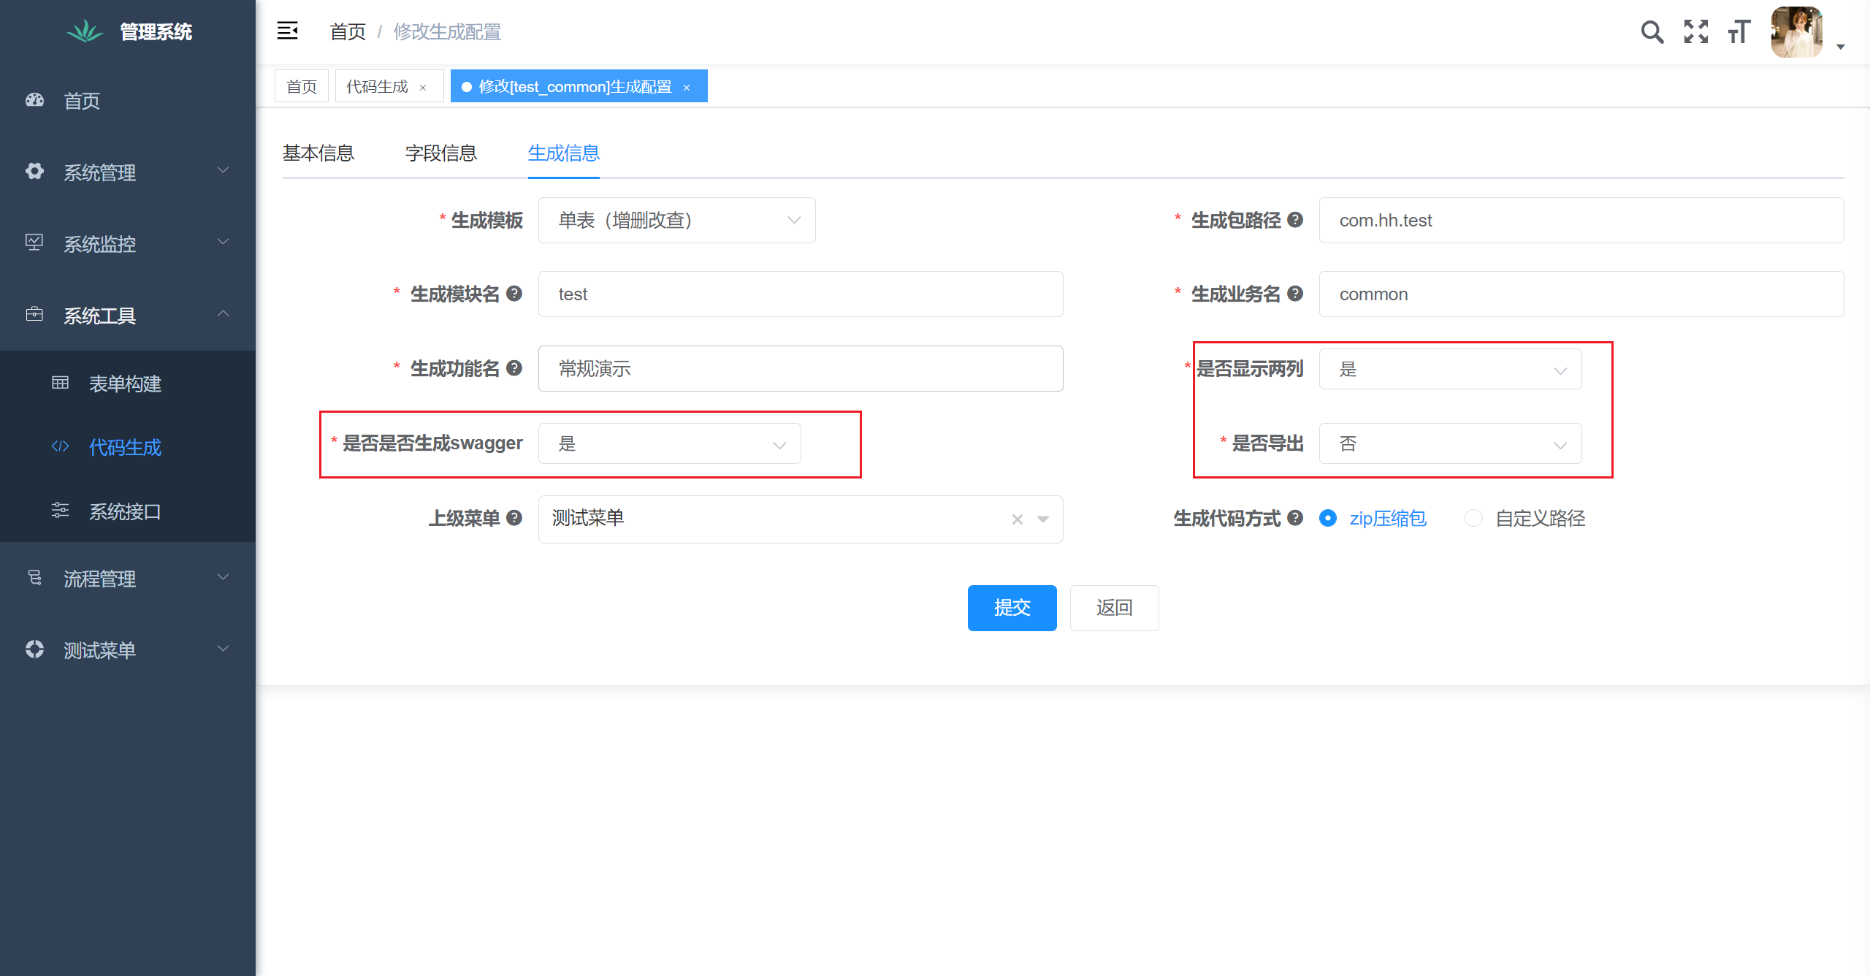Open 上级菜单 tree select arrow
1870x976 pixels.
click(1043, 519)
